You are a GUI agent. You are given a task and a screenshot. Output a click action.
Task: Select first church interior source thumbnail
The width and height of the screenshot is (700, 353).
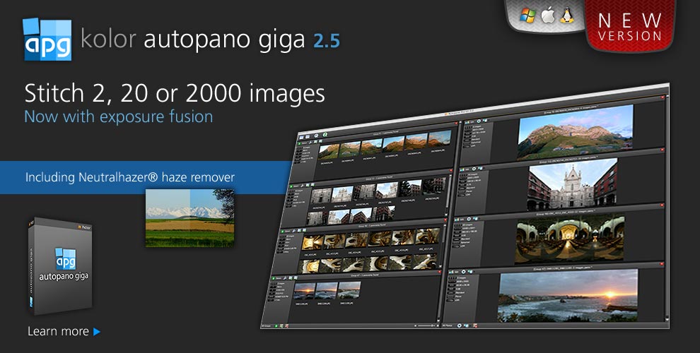(313, 242)
